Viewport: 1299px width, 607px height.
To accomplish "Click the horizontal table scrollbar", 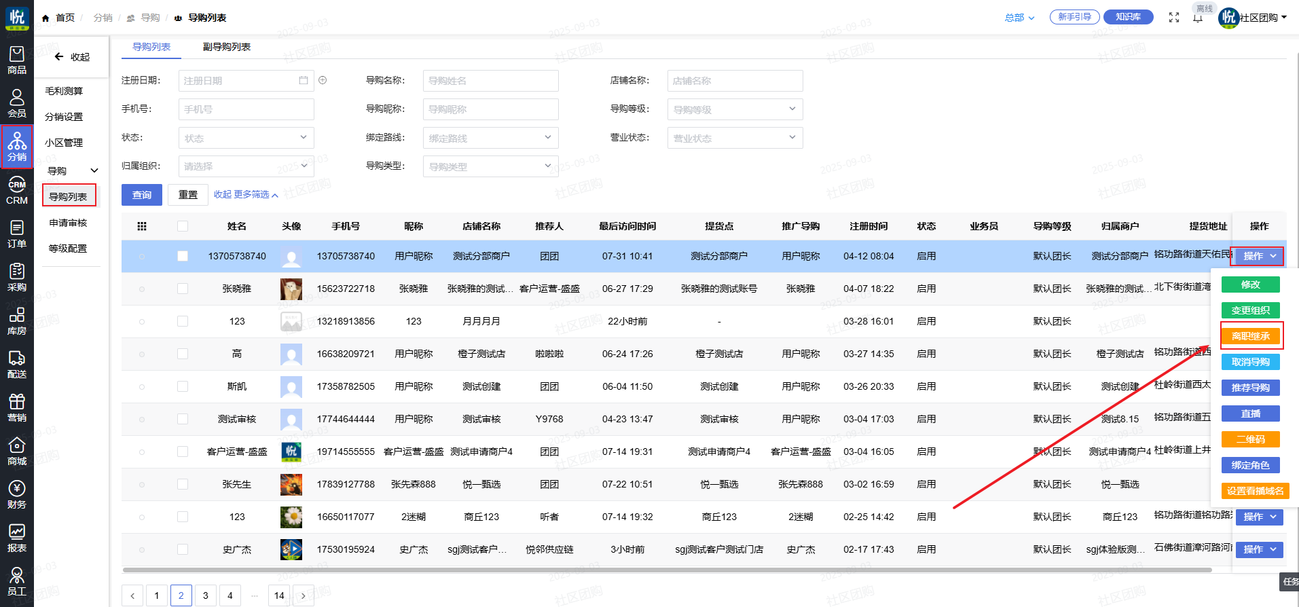I will click(x=667, y=570).
